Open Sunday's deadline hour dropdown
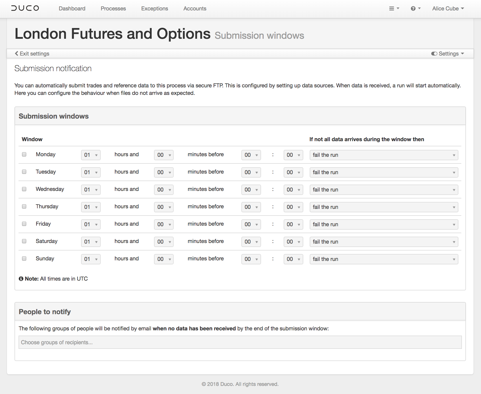This screenshot has width=481, height=394. click(x=251, y=259)
